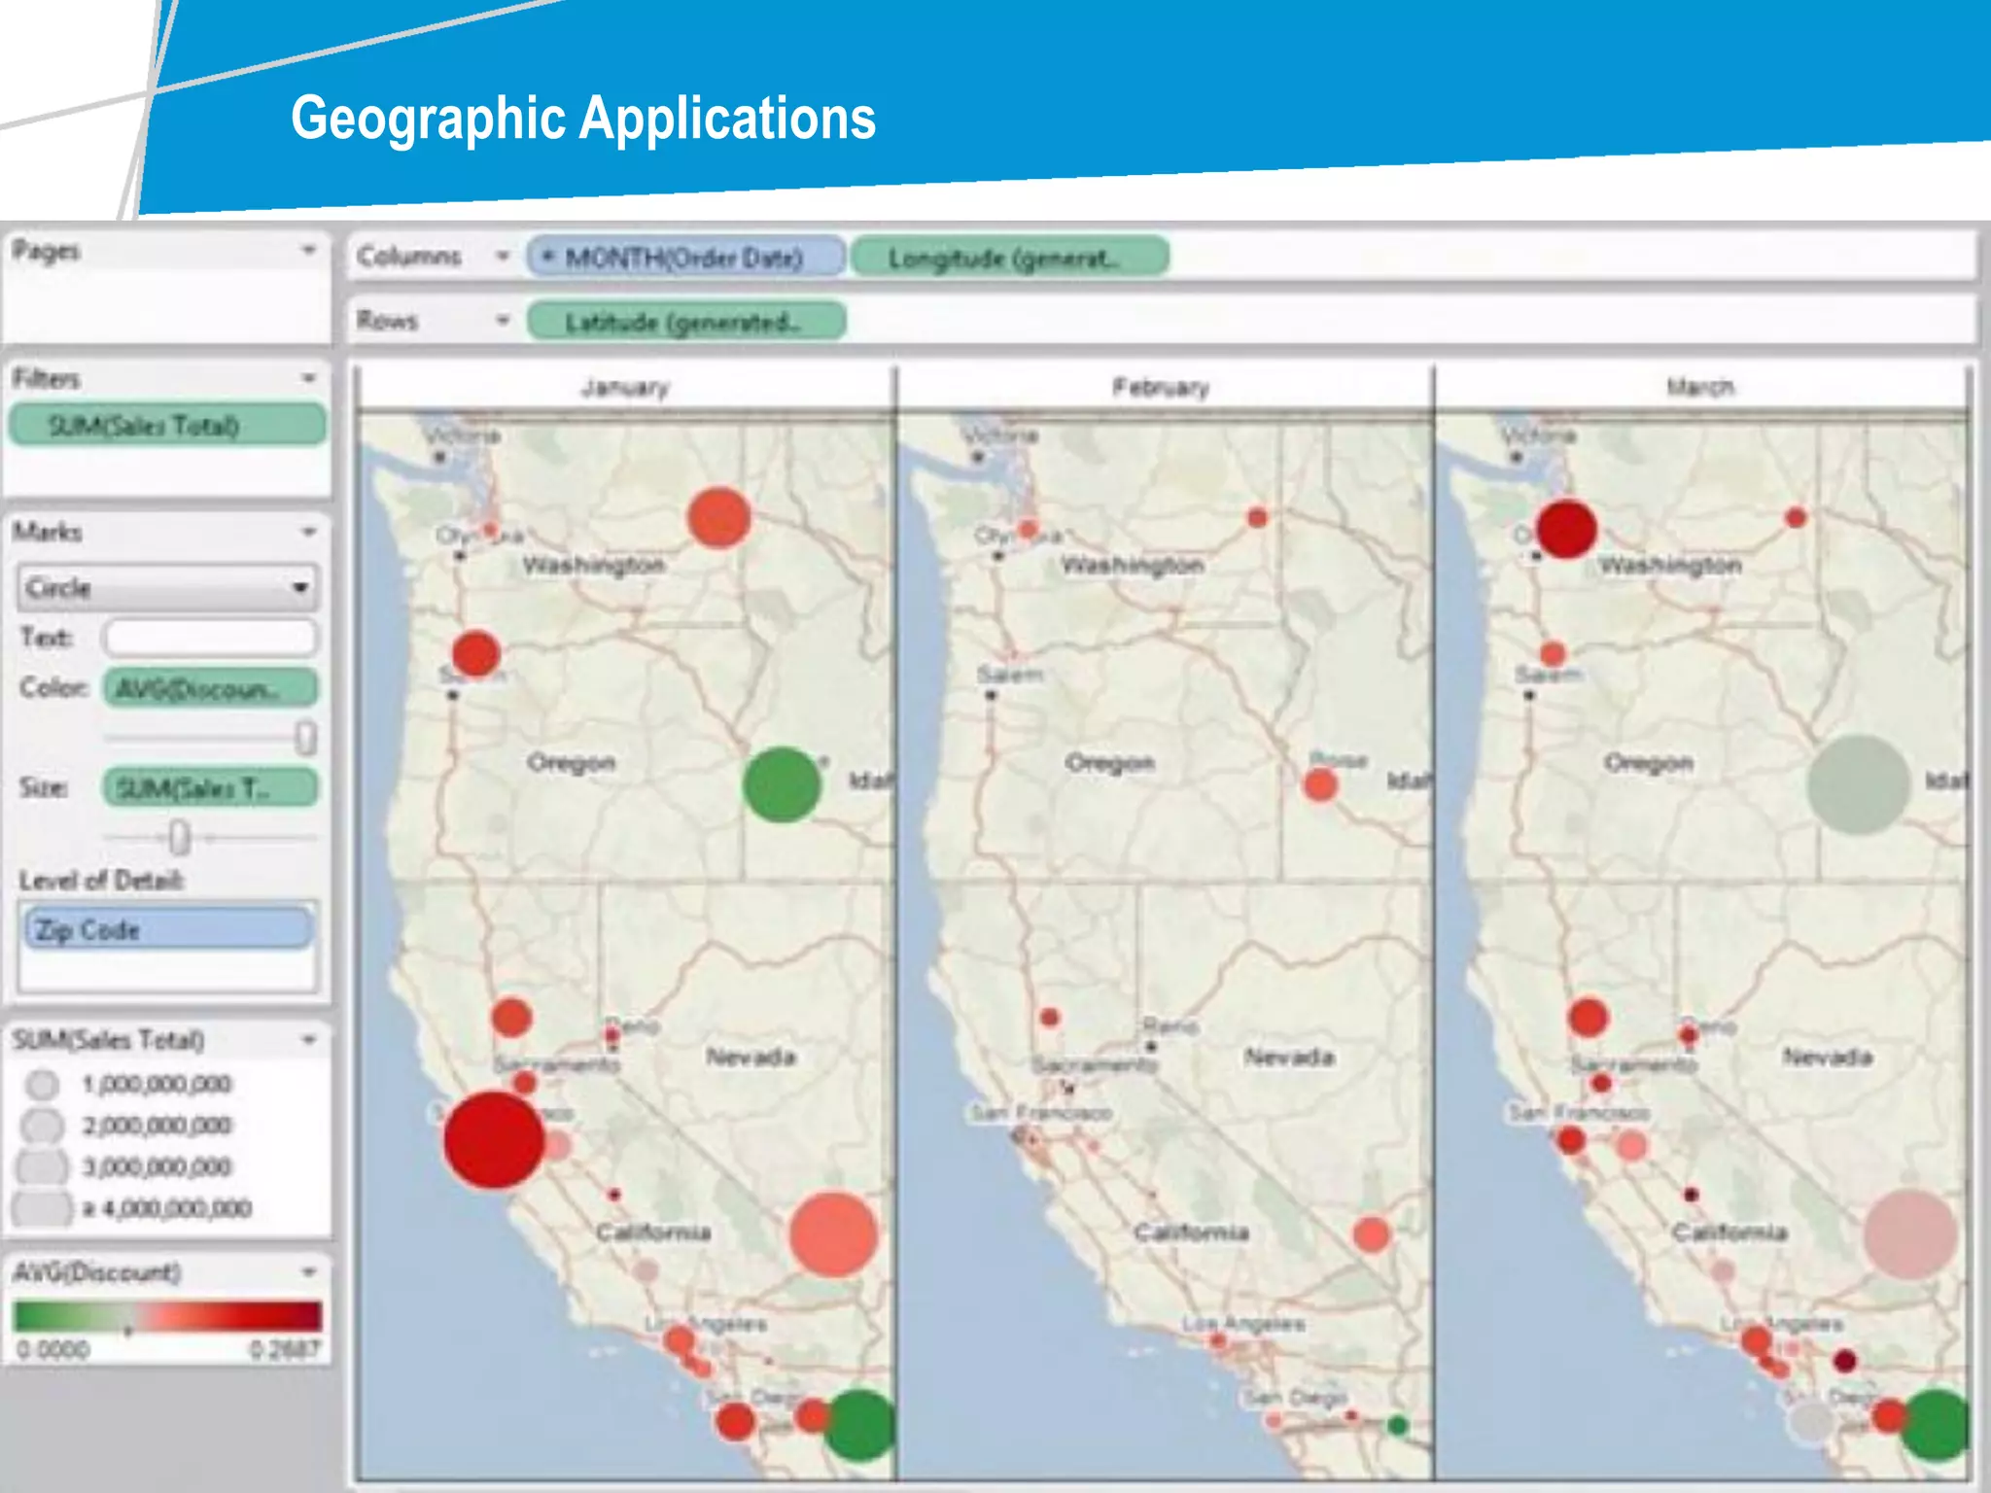The image size is (1991, 1493).
Task: Click red circle above Sacramento in March map
Action: pyautogui.click(x=1589, y=1018)
